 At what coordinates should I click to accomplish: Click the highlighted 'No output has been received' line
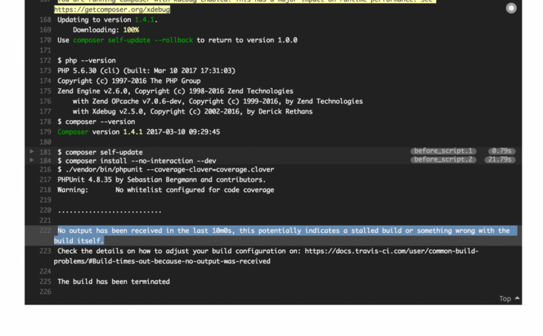tap(286, 236)
